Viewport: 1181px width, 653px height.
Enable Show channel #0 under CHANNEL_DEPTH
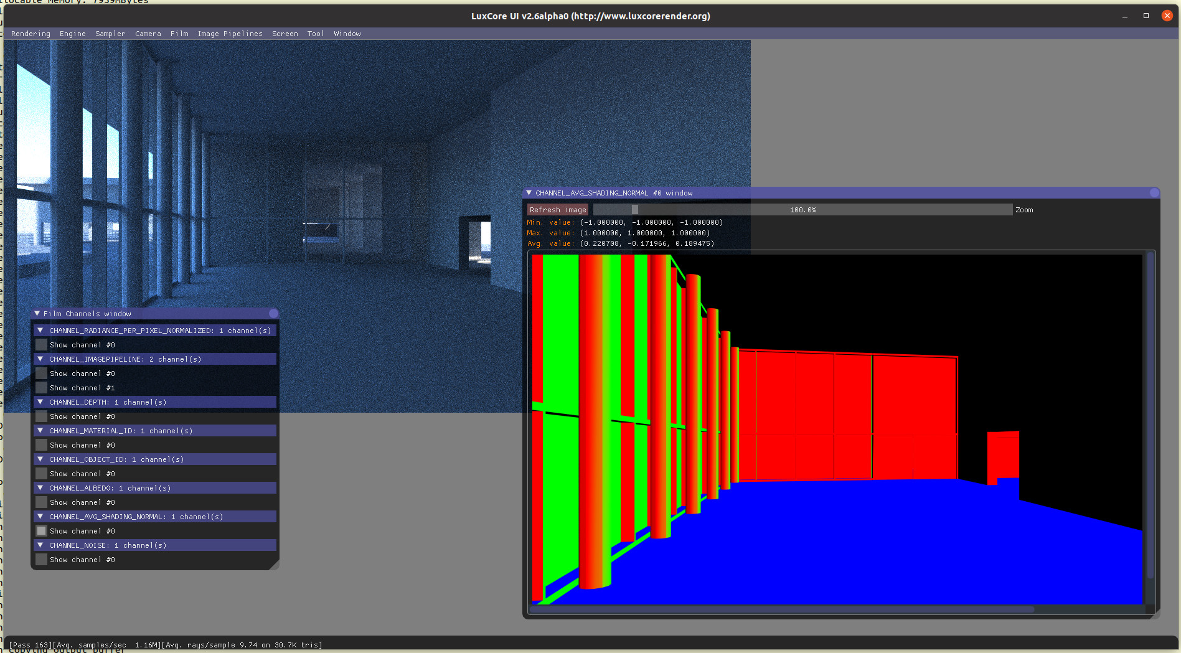pos(41,416)
